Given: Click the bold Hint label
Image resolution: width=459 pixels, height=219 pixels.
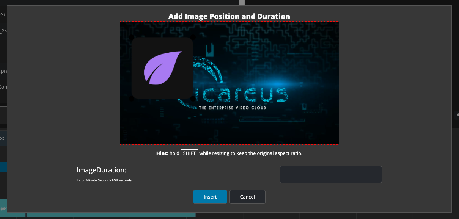Looking at the screenshot, I should 162,153.
